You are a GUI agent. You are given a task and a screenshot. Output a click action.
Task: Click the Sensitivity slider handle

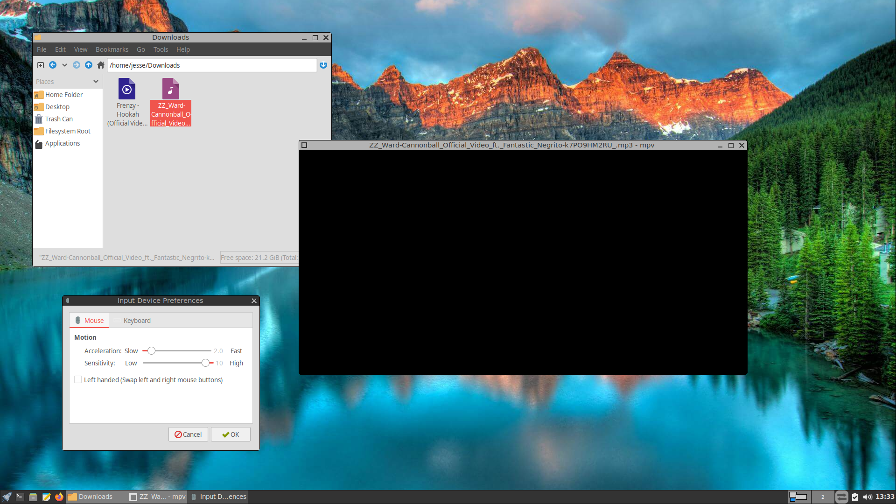pyautogui.click(x=205, y=363)
